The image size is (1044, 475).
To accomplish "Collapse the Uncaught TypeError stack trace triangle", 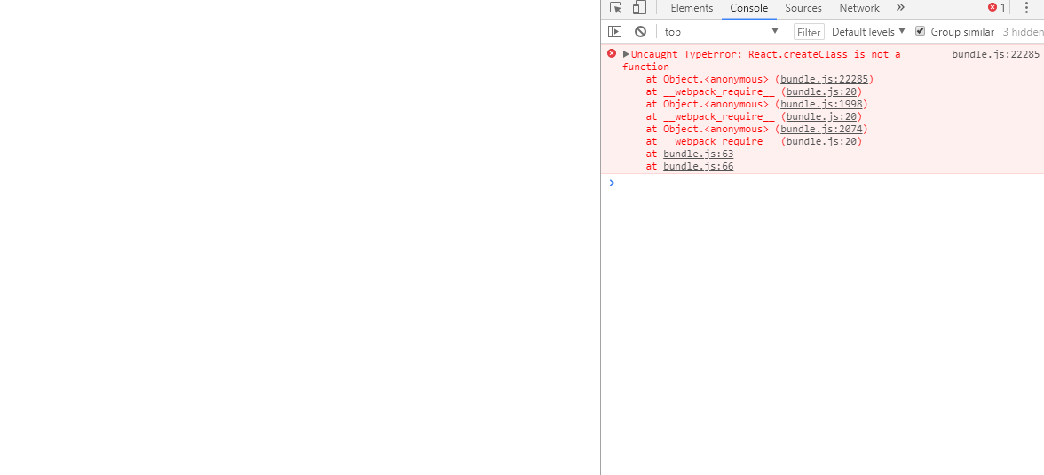I will tap(626, 54).
